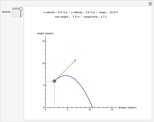Click the crosshair locator at the launch point

click(54, 81)
